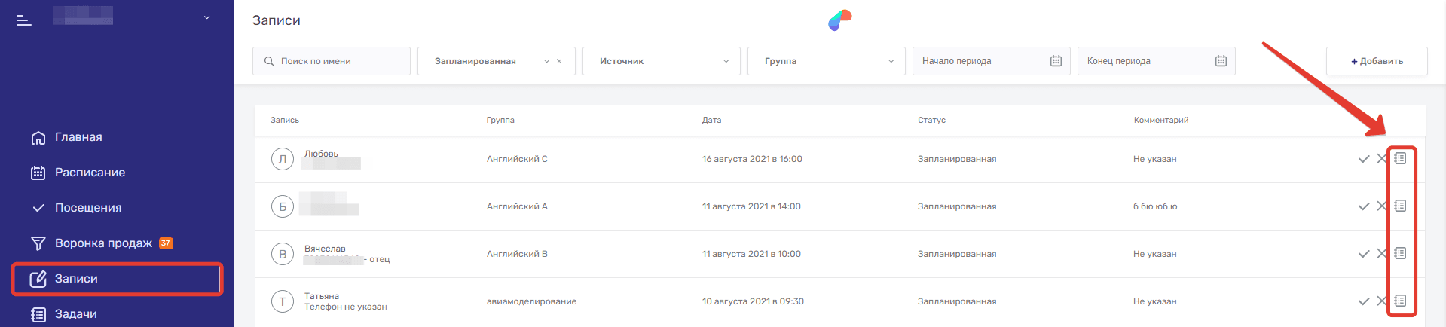This screenshot has height=327, width=1446.
Task: Open Расписание in the sidebar
Action: pyautogui.click(x=90, y=173)
